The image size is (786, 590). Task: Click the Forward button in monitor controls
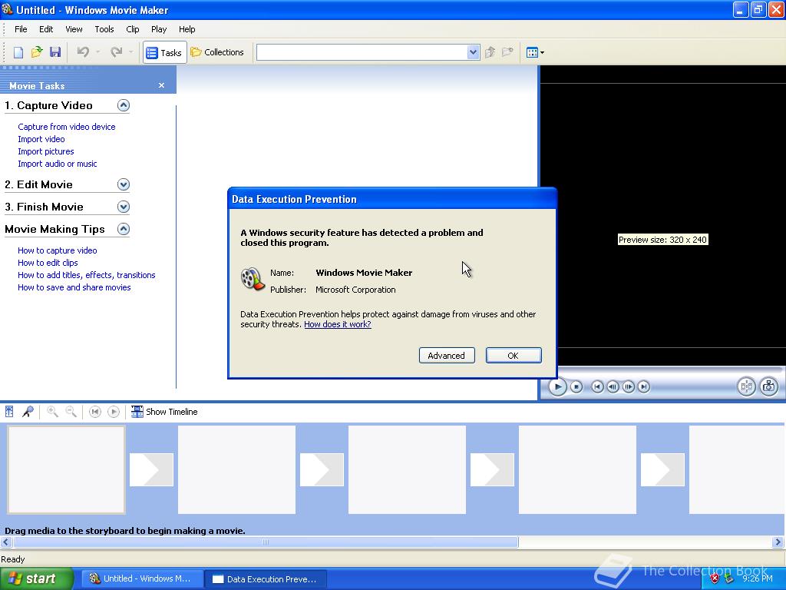[x=644, y=387]
